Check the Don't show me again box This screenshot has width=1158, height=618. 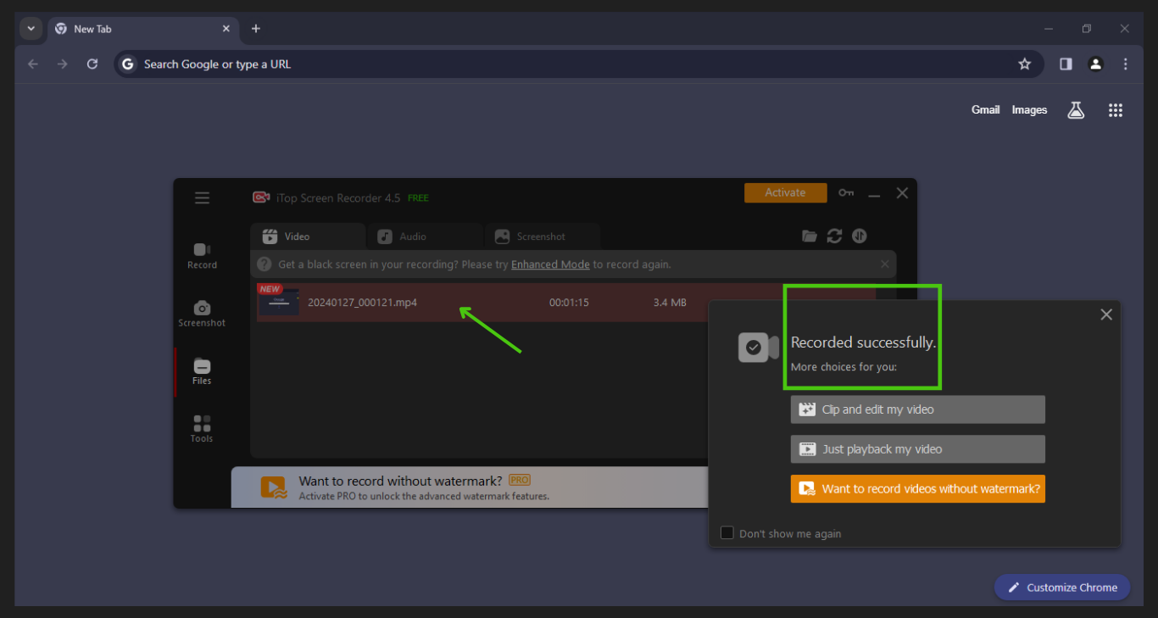coord(727,533)
